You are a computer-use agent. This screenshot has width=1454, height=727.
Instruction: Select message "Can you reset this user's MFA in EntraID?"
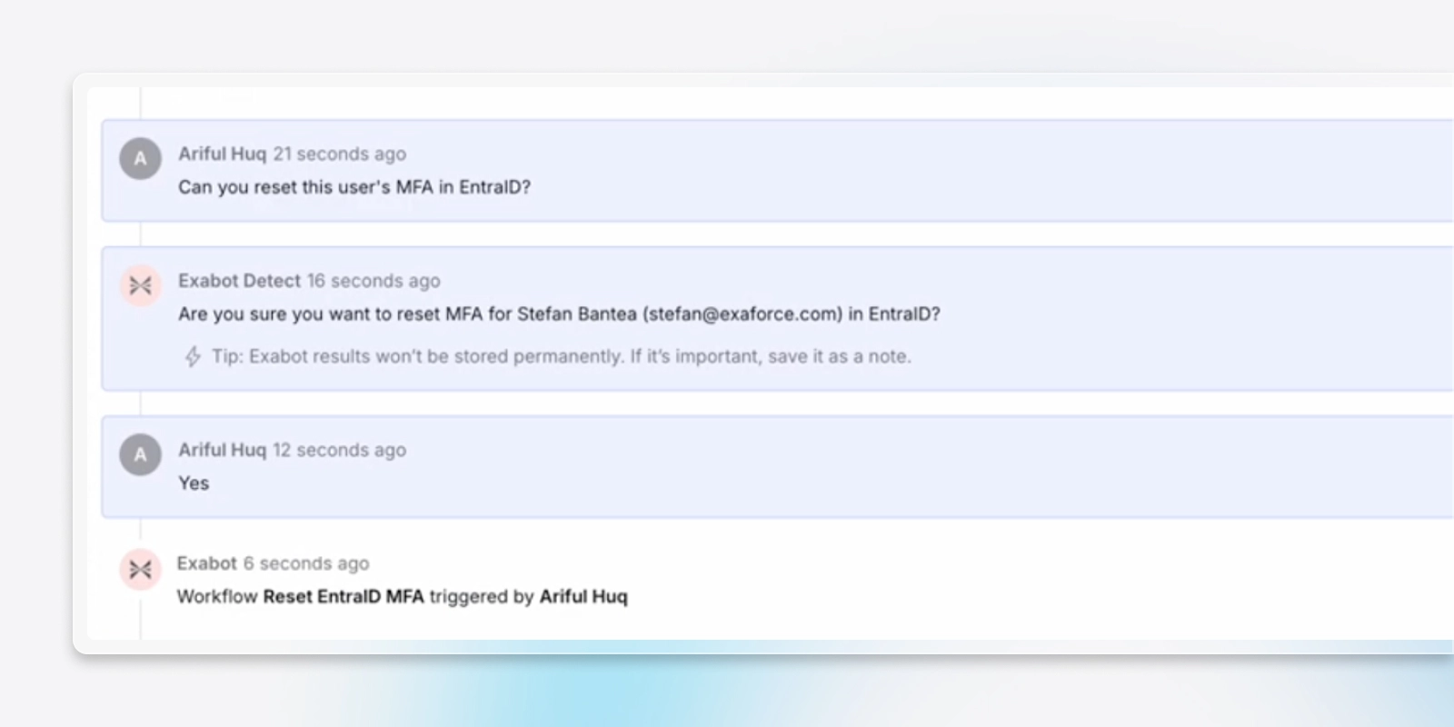(x=354, y=187)
